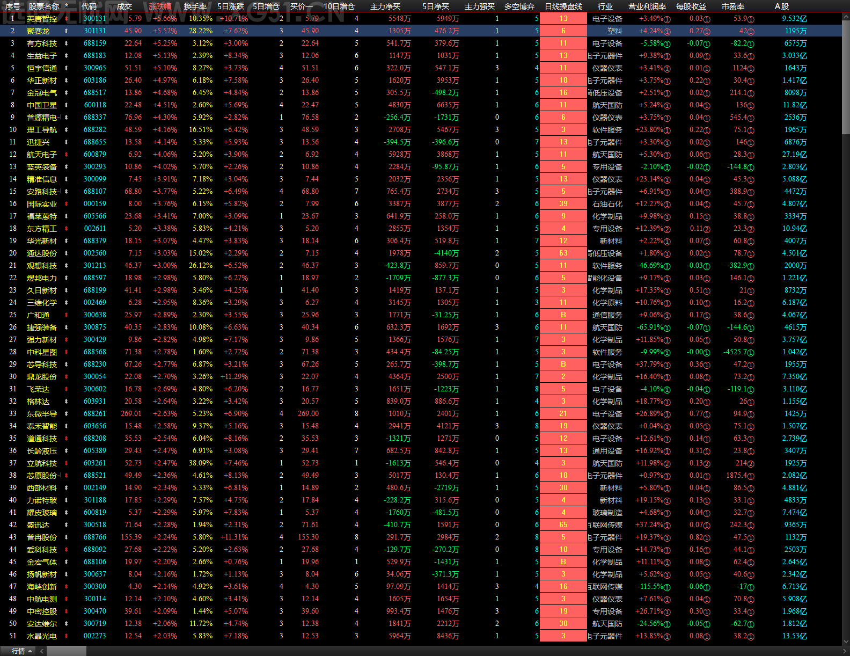Click the marker icon beside 长龄液压

pos(66,451)
